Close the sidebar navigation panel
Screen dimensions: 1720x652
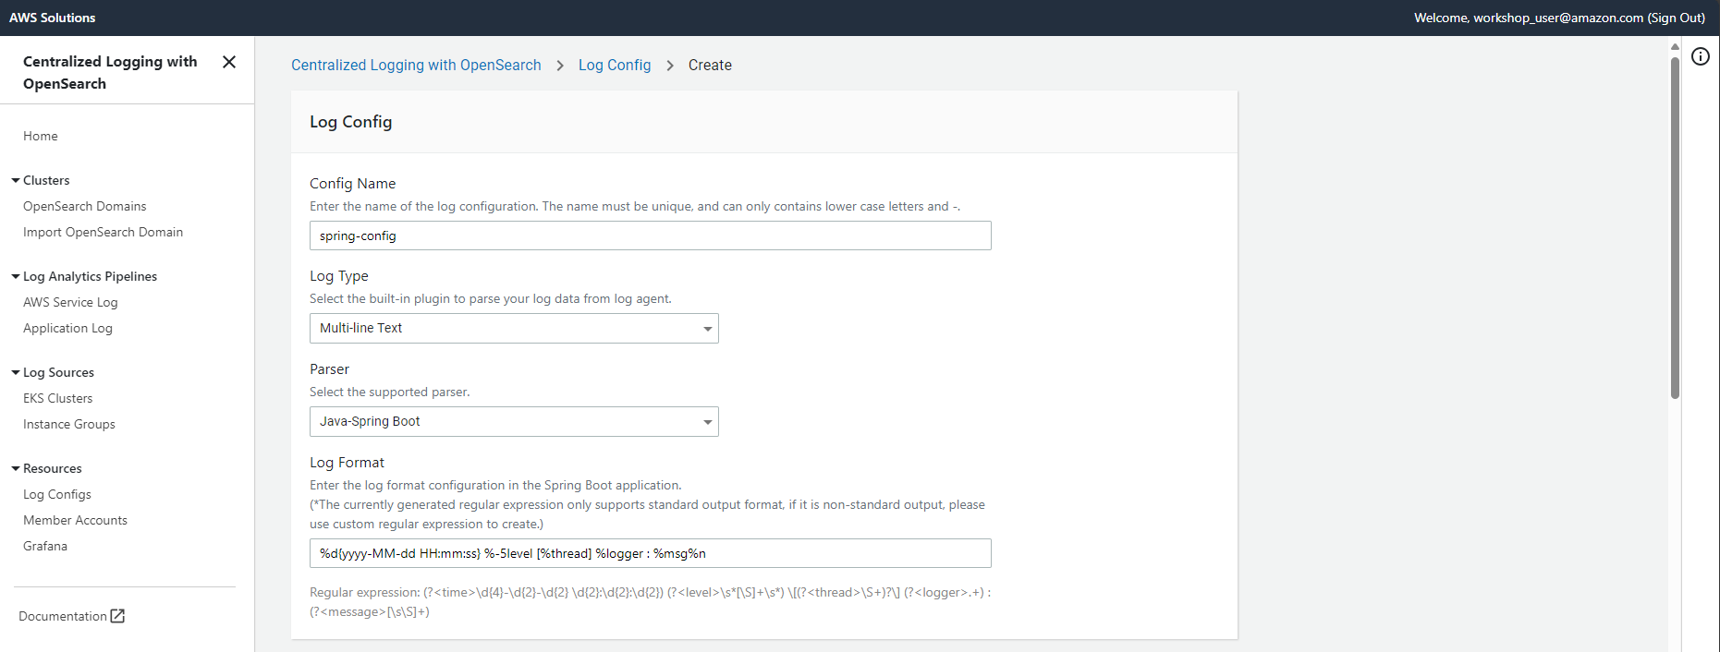[229, 62]
